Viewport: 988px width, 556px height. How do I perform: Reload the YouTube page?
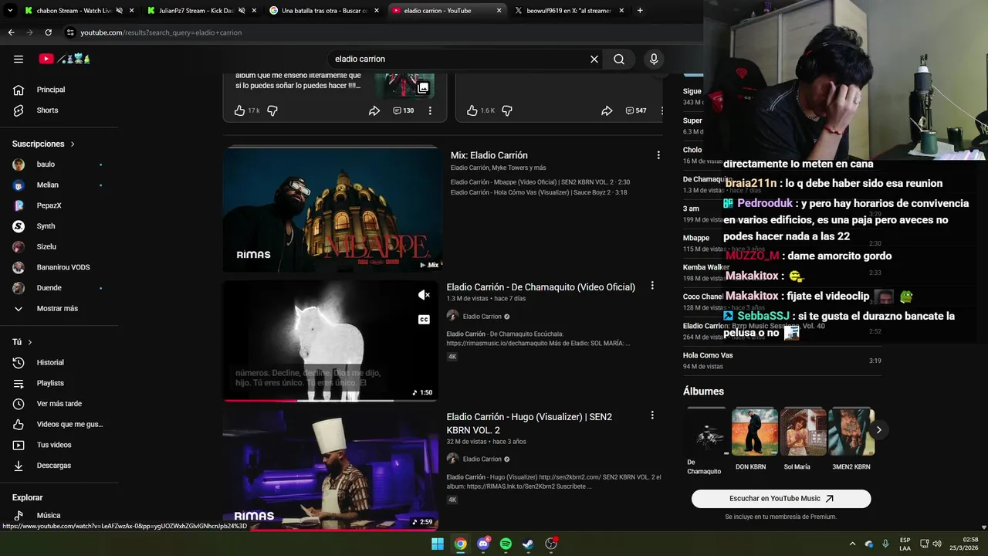pyautogui.click(x=48, y=32)
